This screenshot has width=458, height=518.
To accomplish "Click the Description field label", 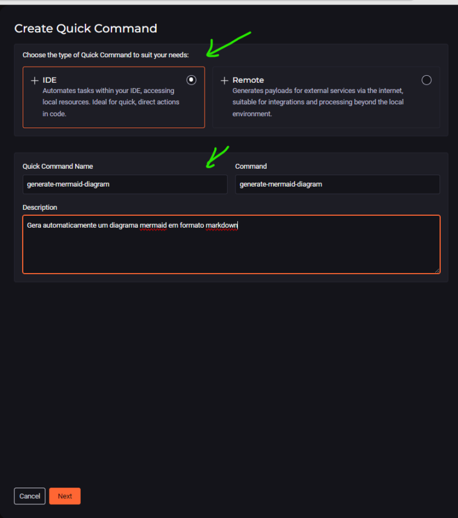I will pos(40,207).
